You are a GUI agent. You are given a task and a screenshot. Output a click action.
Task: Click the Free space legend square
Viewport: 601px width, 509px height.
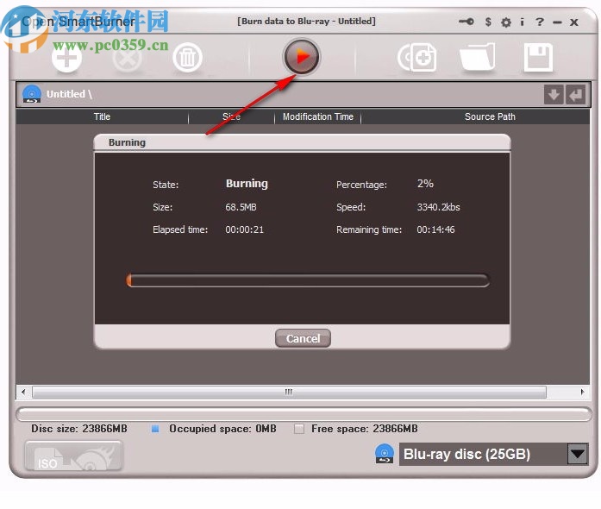coord(299,429)
